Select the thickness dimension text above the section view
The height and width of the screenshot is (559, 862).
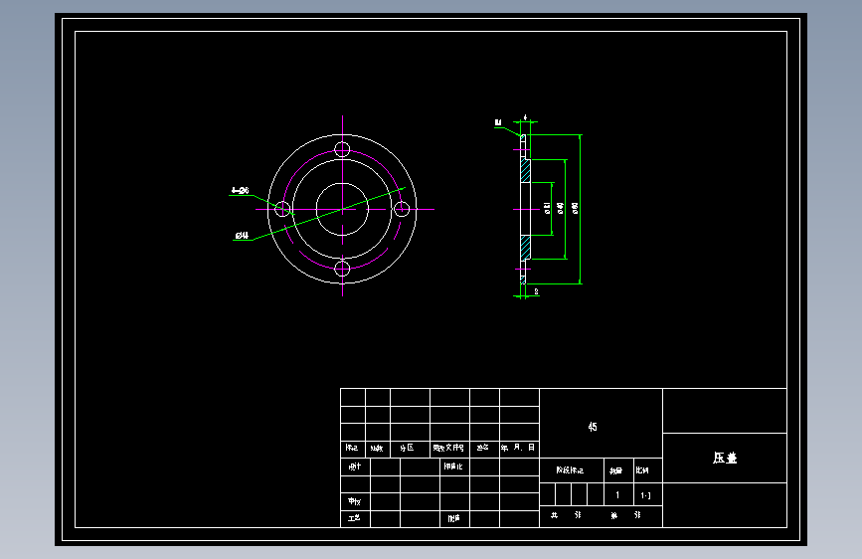[525, 117]
